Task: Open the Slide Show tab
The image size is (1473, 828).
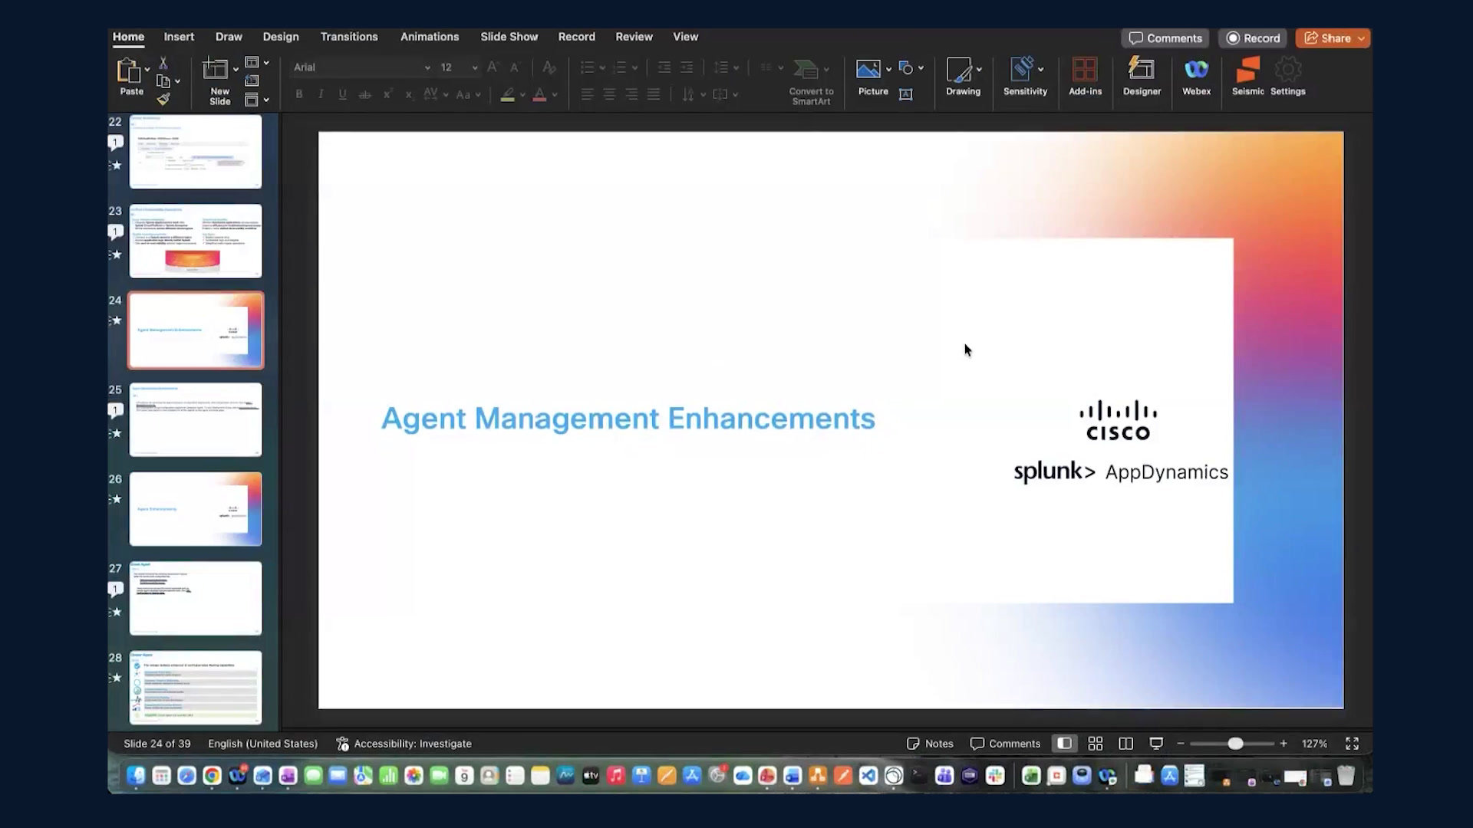Action: 509,37
